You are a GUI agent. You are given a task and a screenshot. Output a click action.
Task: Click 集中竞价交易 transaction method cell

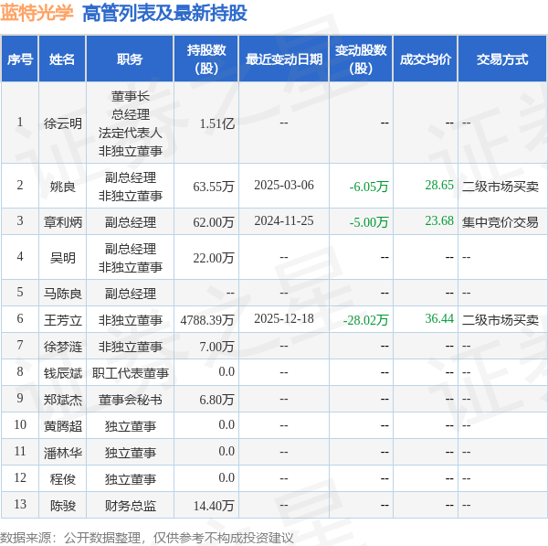pyautogui.click(x=501, y=221)
